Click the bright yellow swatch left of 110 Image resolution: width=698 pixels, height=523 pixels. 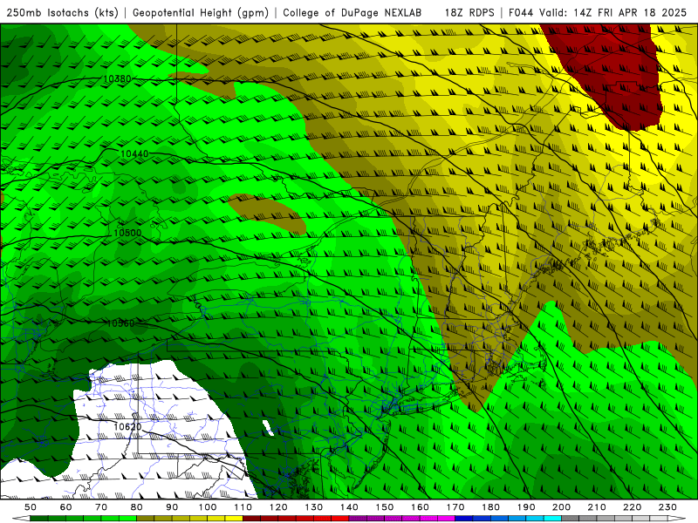click(x=234, y=519)
